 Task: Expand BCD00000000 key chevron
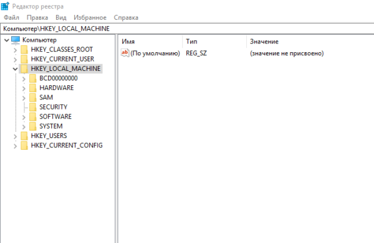coord(24,79)
